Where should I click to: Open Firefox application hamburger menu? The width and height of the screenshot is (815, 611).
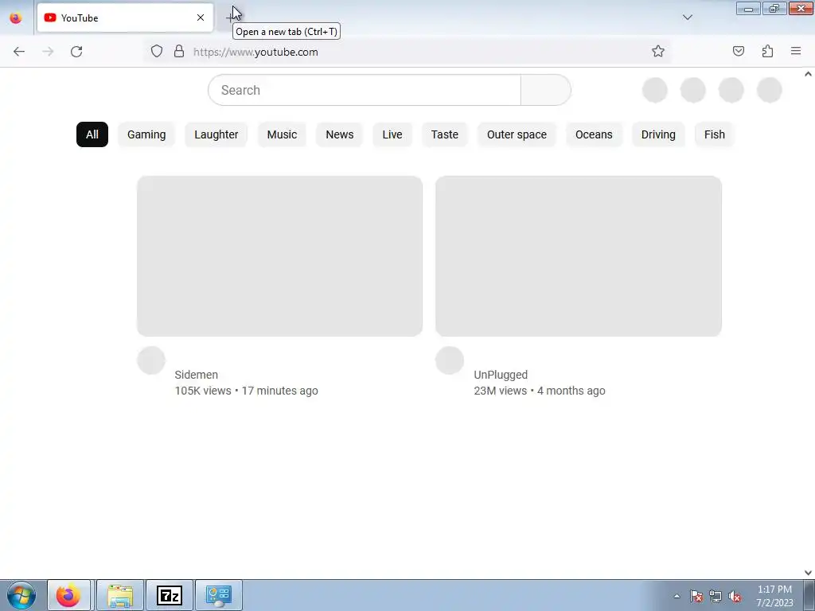[796, 51]
